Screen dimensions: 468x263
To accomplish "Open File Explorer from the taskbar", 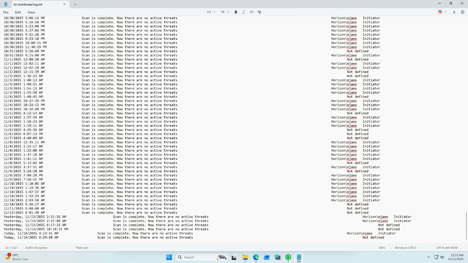I will coord(245,257).
